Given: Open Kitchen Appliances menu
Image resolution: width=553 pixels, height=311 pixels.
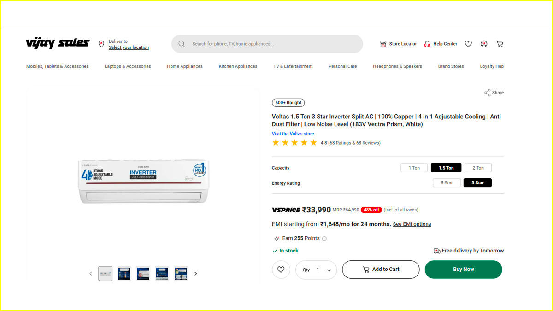Looking at the screenshot, I should (238, 66).
